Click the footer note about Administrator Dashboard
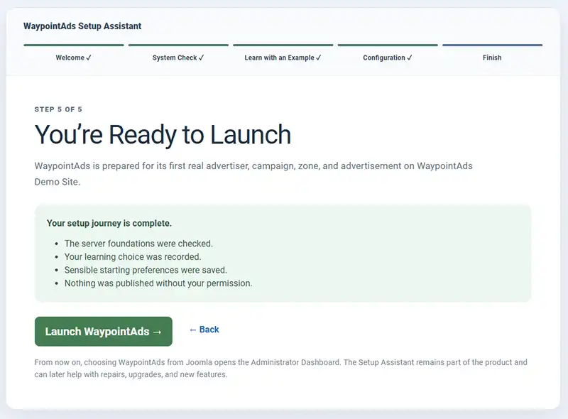This screenshot has width=568, height=419. pos(280,369)
